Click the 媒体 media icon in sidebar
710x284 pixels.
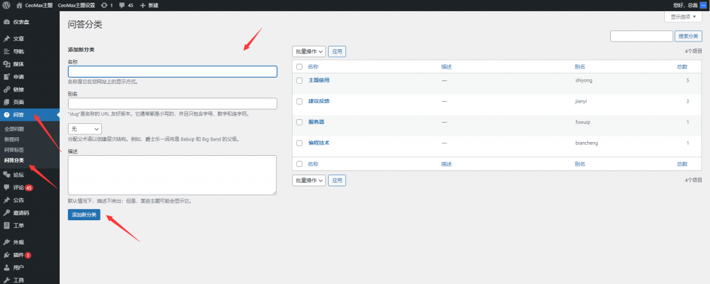pyautogui.click(x=6, y=64)
